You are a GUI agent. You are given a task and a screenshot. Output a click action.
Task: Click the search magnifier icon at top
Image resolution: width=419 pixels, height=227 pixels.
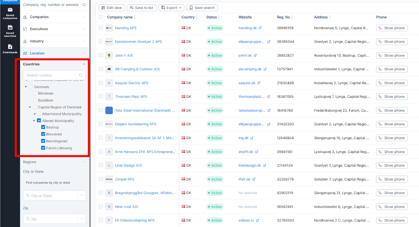pyautogui.click(x=84, y=5)
